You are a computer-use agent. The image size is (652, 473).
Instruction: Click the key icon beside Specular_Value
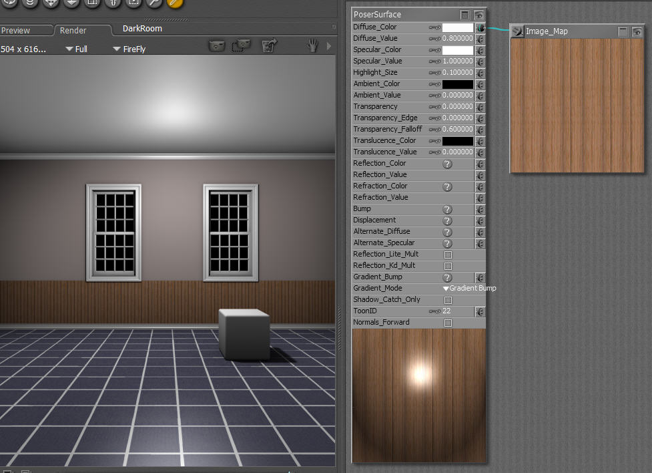point(434,61)
